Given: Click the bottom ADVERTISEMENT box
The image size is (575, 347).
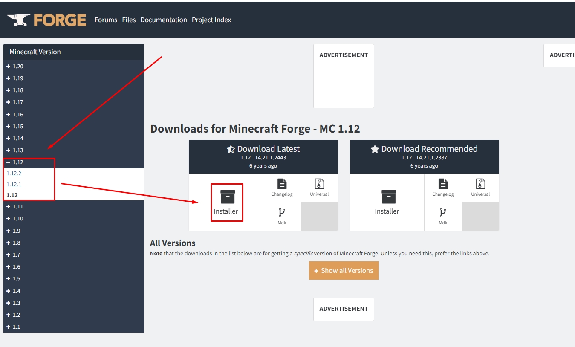Looking at the screenshot, I should (344, 309).
